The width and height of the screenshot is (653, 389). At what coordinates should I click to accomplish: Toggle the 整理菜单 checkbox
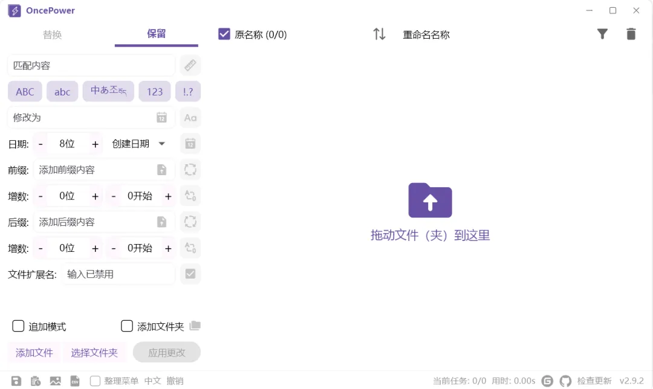click(95, 381)
